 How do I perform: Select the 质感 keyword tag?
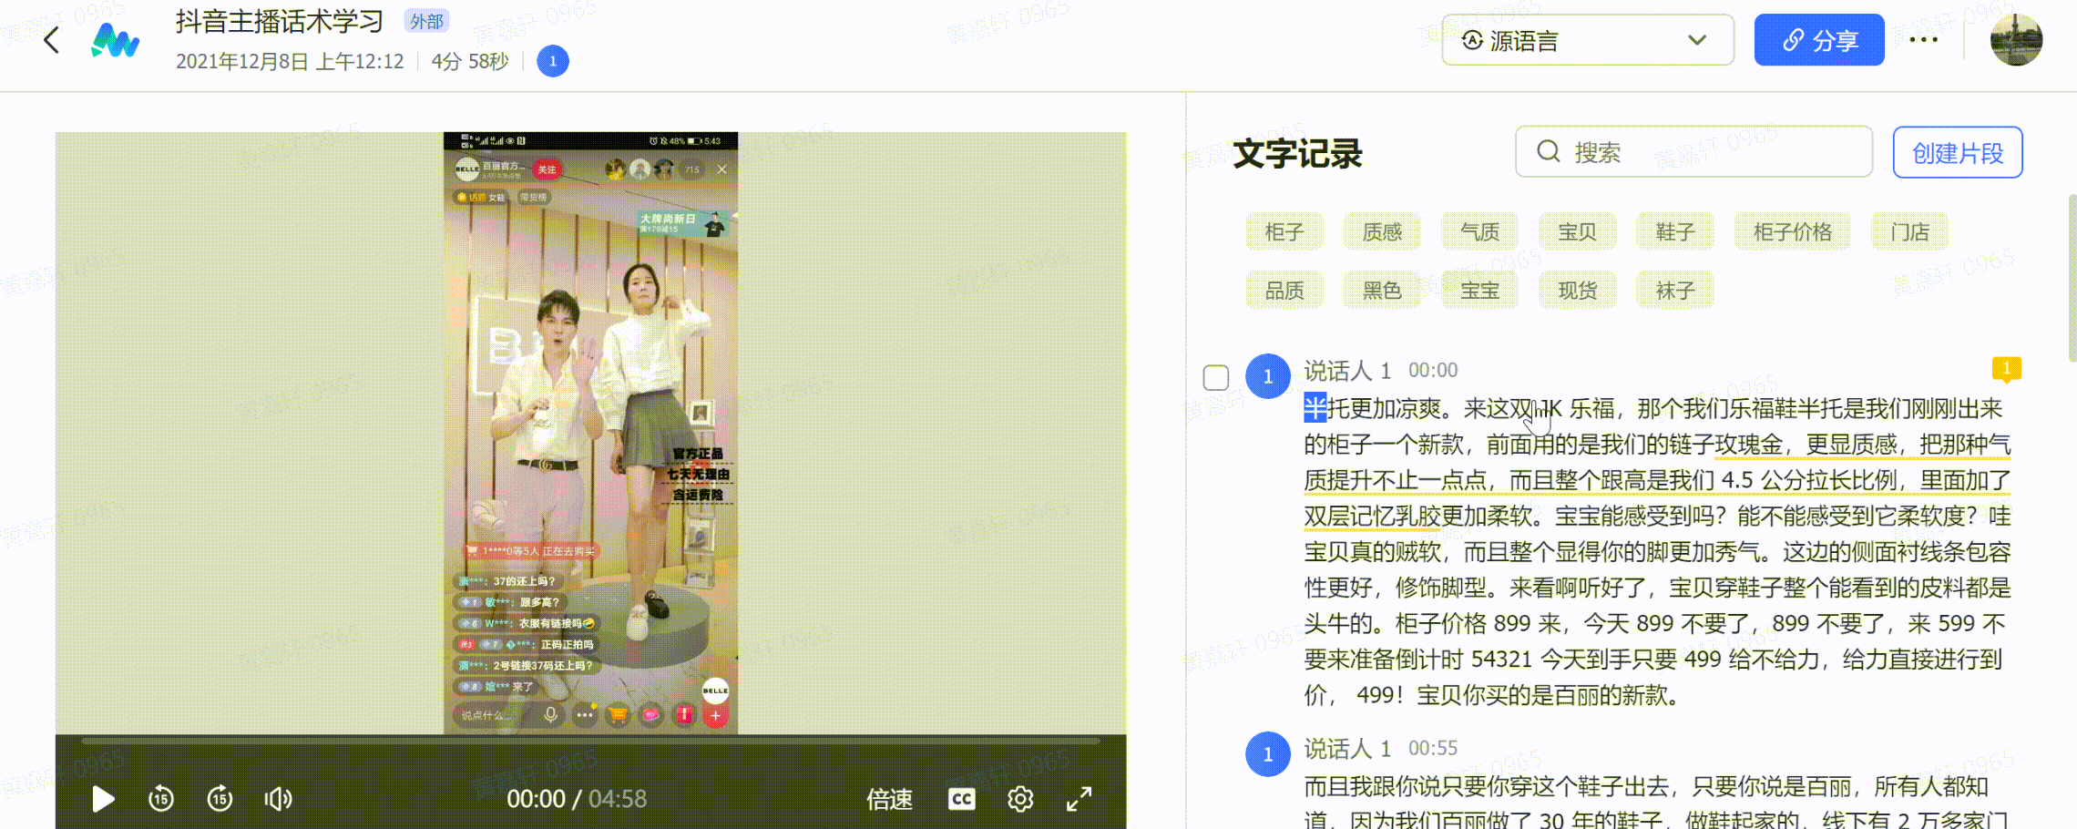pyautogui.click(x=1382, y=232)
